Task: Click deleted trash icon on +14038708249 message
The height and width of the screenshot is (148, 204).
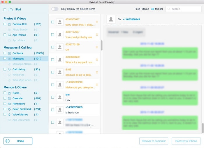Action: [x=97, y=85]
